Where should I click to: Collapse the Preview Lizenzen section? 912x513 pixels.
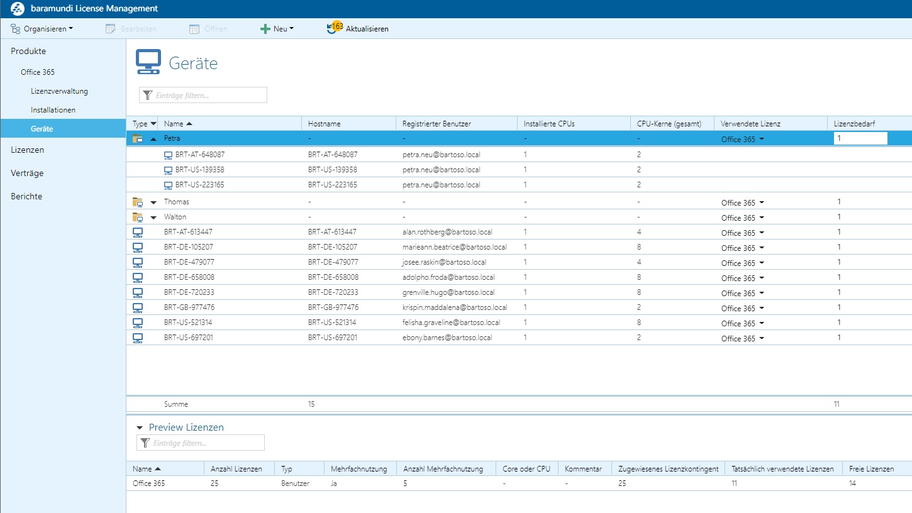pos(140,427)
